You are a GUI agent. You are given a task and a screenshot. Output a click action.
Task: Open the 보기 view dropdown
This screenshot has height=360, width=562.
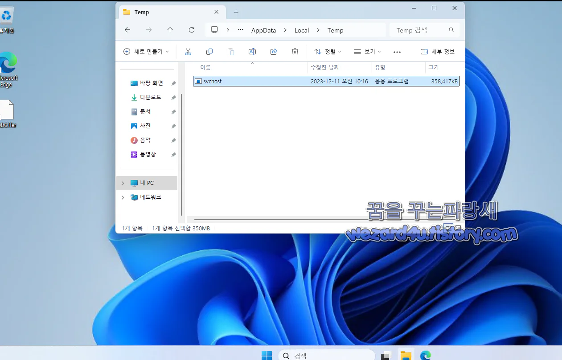point(367,52)
